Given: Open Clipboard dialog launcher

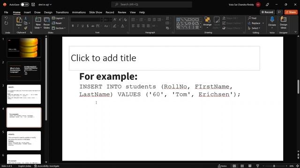Looking at the screenshot, I should [x=31, y=33].
